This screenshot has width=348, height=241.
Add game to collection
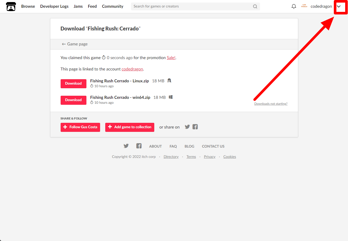pos(130,127)
